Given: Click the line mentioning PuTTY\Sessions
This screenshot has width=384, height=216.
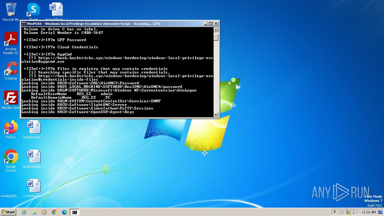Looking at the screenshot, I should [87, 108].
